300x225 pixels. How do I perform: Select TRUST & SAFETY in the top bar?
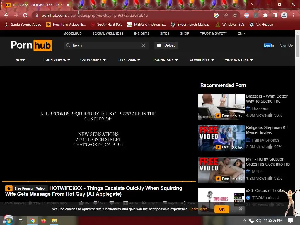[x=214, y=33]
